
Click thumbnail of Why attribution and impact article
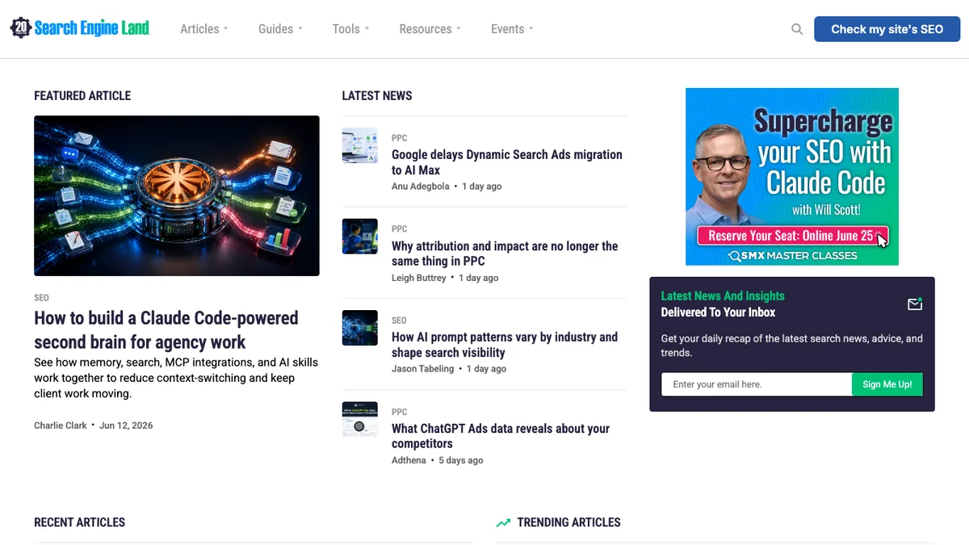pos(359,237)
